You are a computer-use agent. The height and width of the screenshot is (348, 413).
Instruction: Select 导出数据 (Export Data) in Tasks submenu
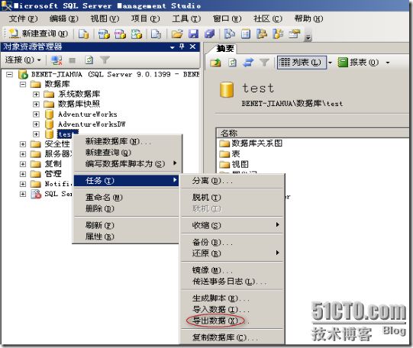(x=232, y=321)
